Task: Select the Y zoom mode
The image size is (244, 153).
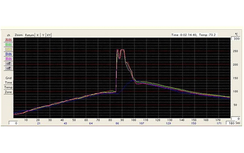Action: coord(43,35)
